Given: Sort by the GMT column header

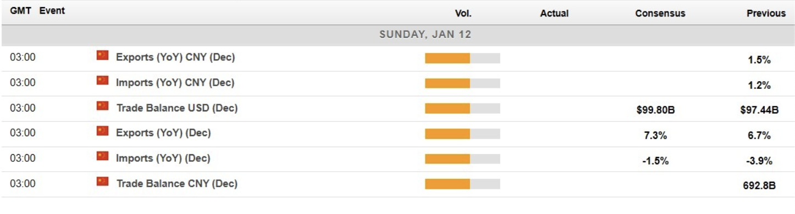Looking at the screenshot, I should 20,10.
